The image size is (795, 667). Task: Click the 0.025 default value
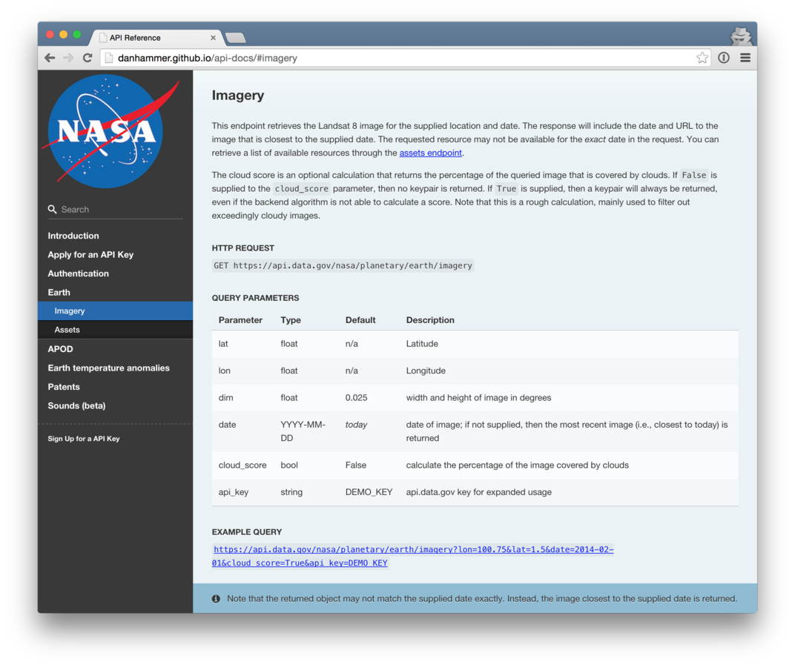click(356, 397)
